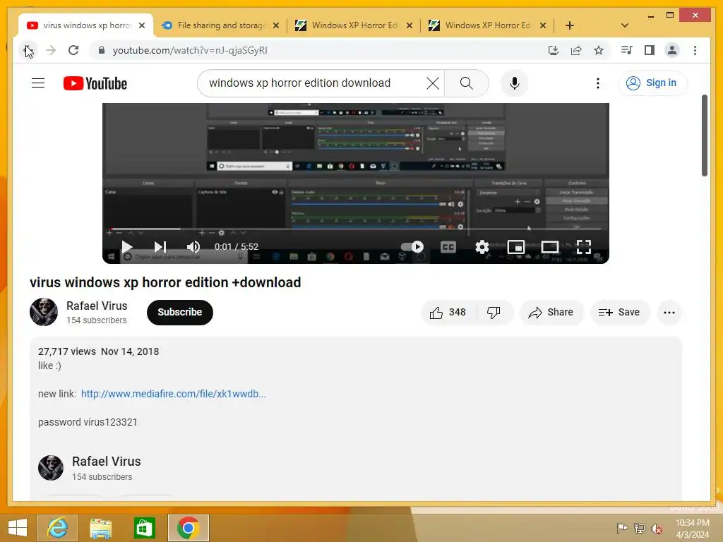Image resolution: width=723 pixels, height=542 pixels.
Task: Open YouTube hamburger guide menu
Action: click(x=38, y=83)
